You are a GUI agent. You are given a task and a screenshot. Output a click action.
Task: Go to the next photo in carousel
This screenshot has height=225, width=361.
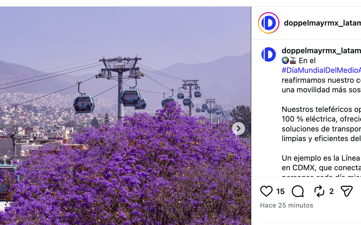click(238, 129)
